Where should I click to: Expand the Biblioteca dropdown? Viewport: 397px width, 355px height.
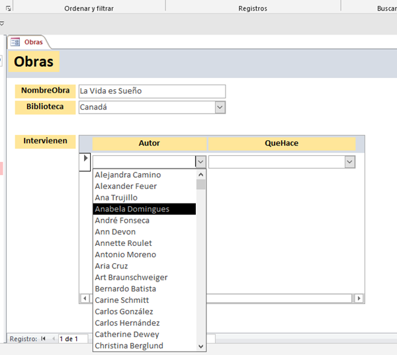[220, 107]
